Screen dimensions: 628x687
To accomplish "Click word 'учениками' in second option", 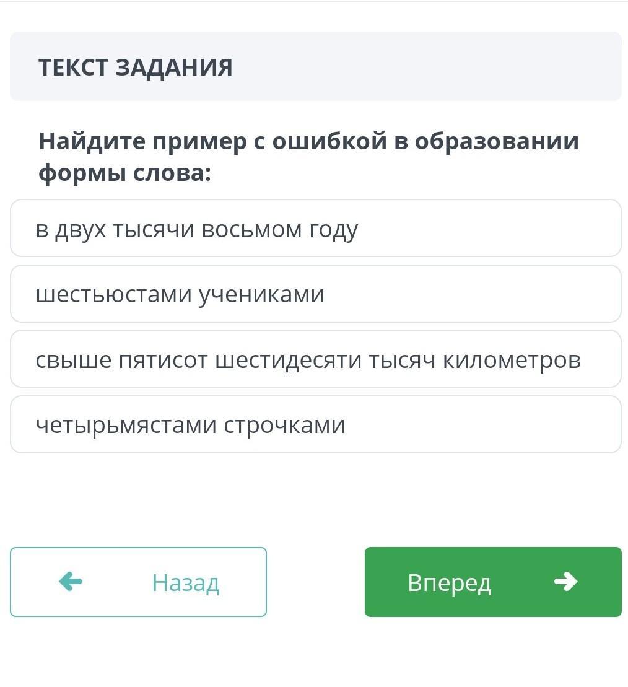I will 261,294.
